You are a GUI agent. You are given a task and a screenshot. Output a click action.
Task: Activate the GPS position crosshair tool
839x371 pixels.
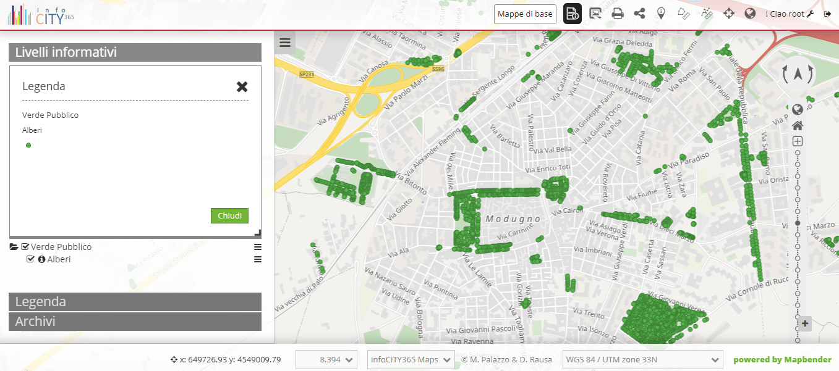729,13
